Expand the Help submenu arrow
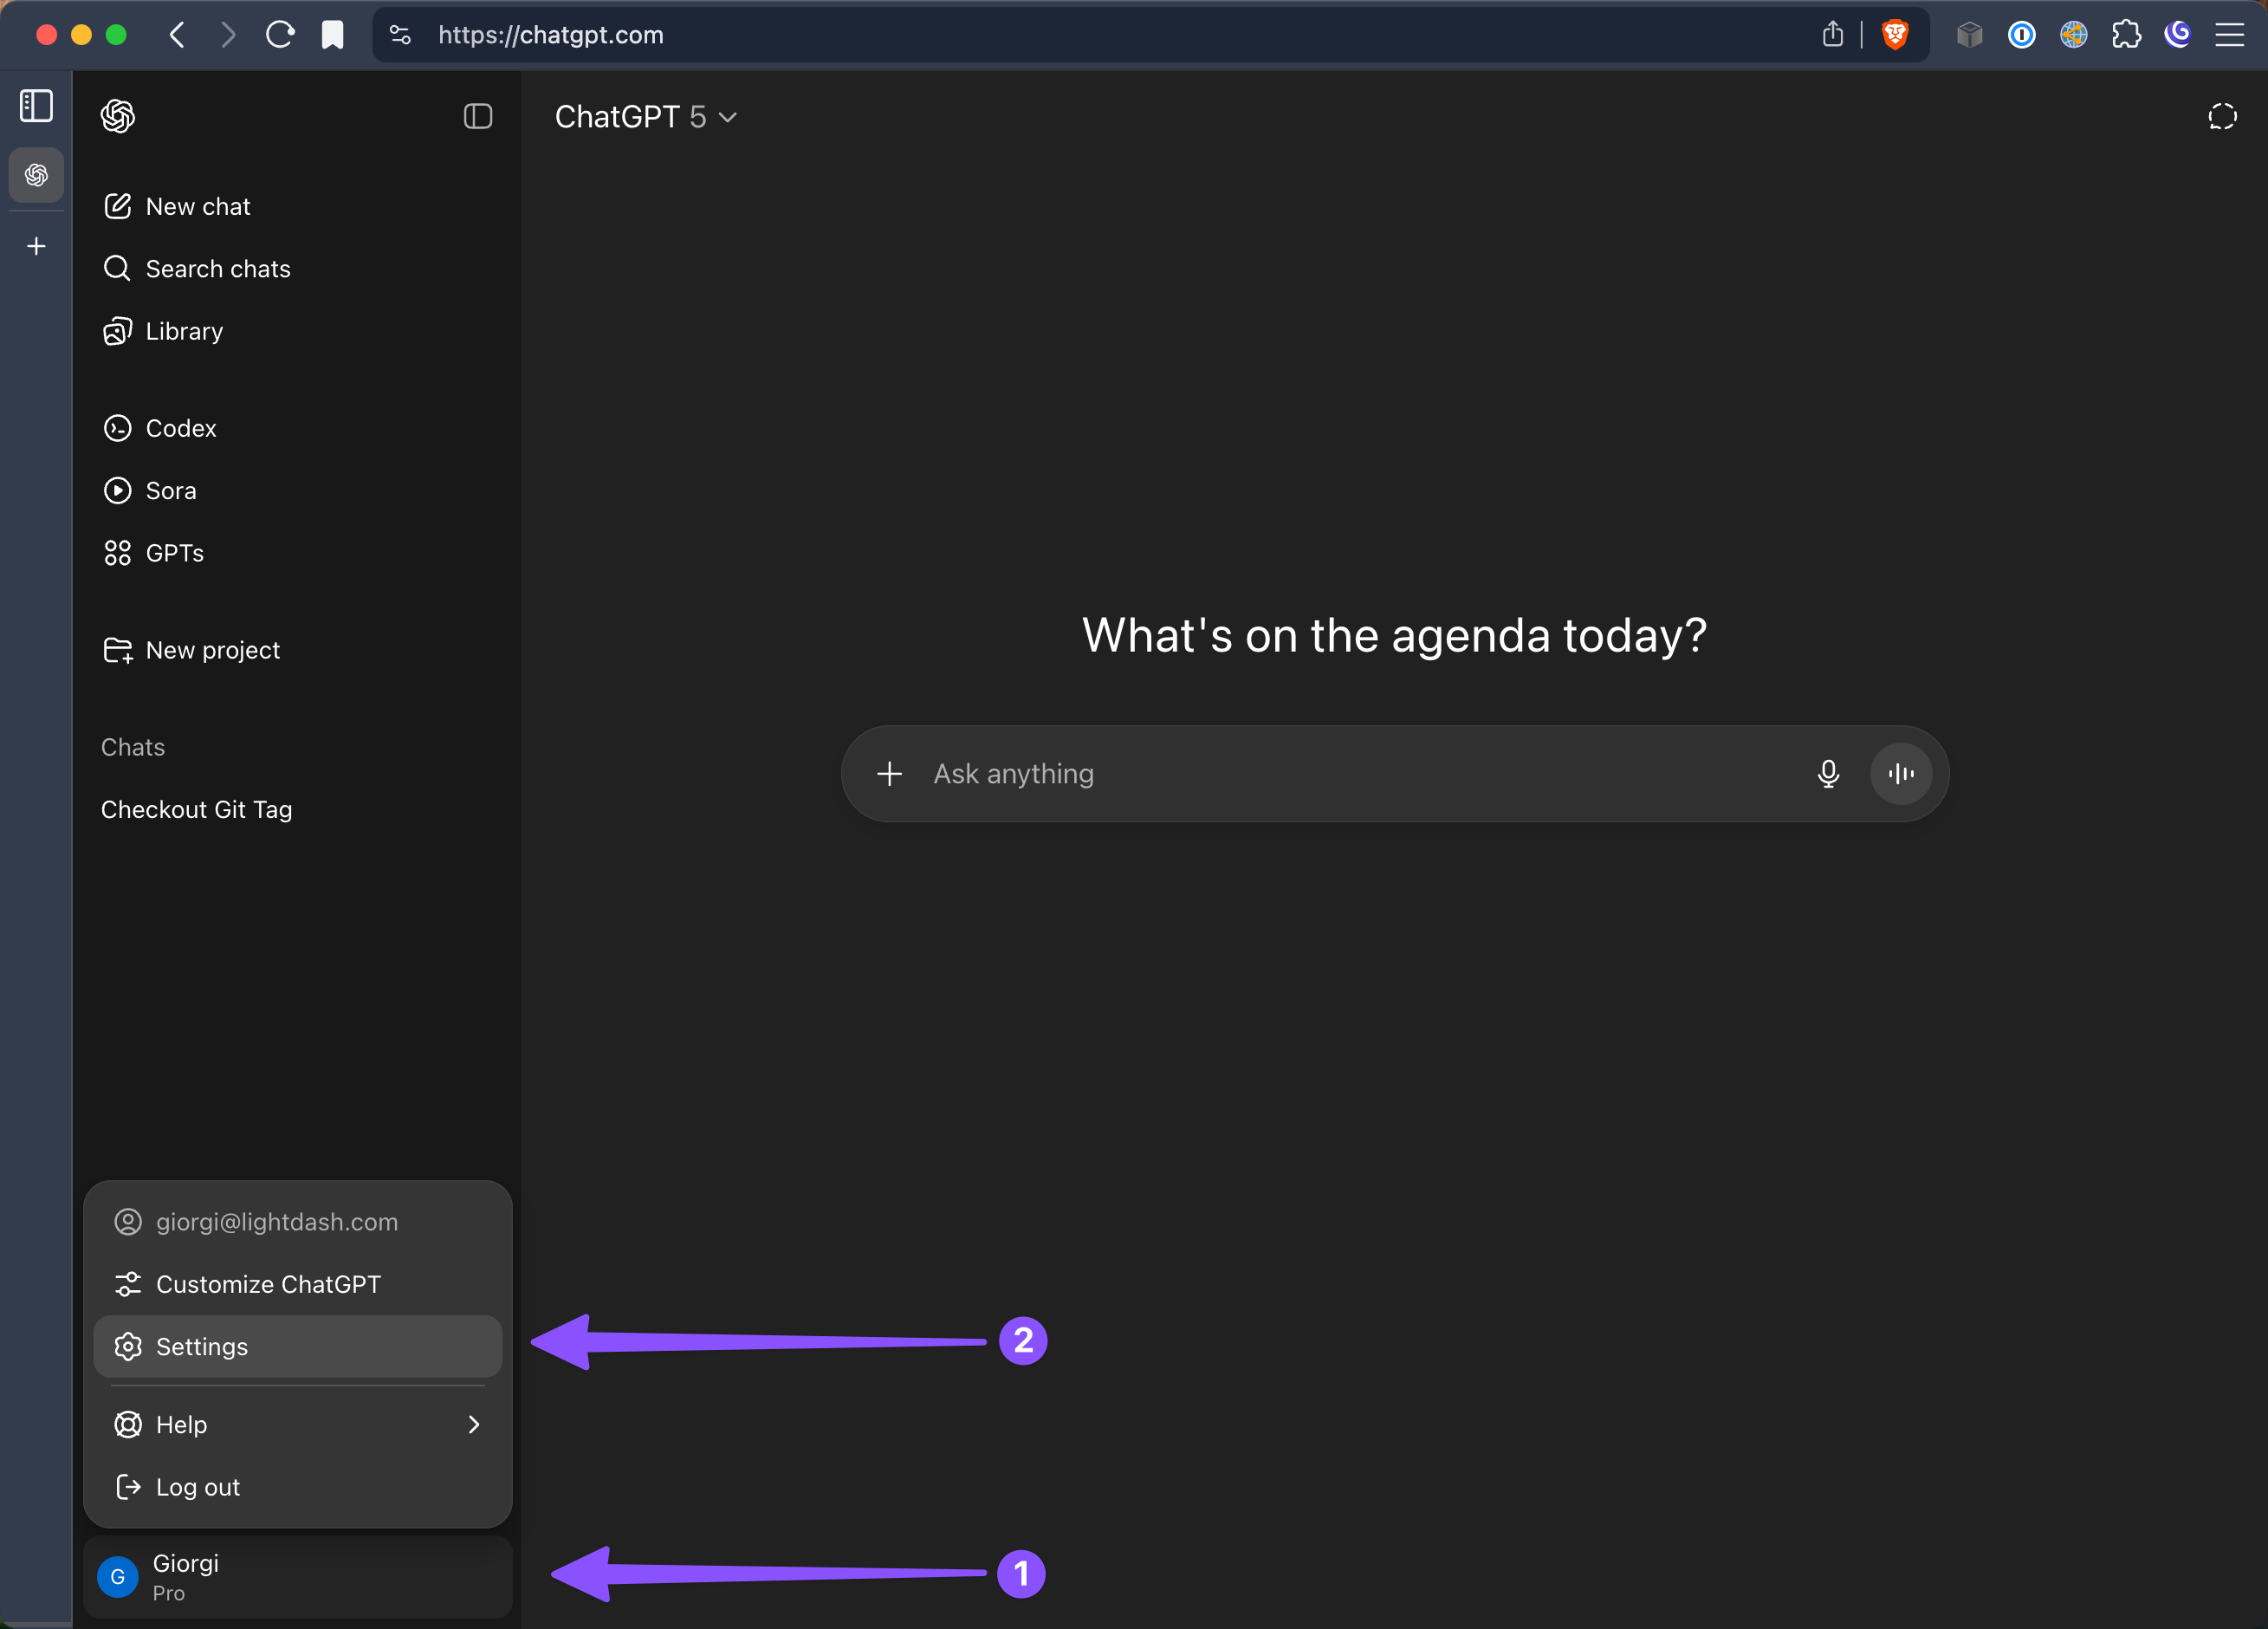 (474, 1425)
